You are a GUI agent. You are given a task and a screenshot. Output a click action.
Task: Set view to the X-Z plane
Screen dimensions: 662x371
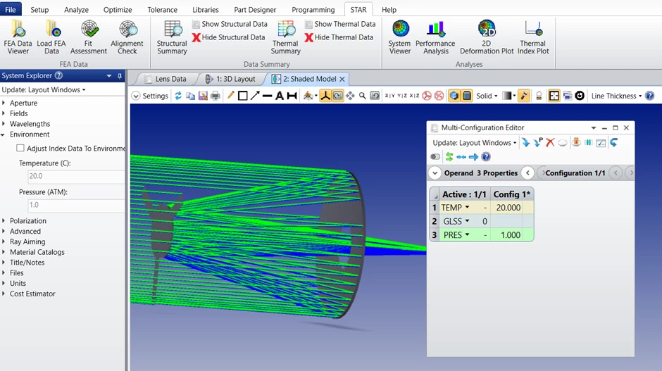click(x=415, y=96)
